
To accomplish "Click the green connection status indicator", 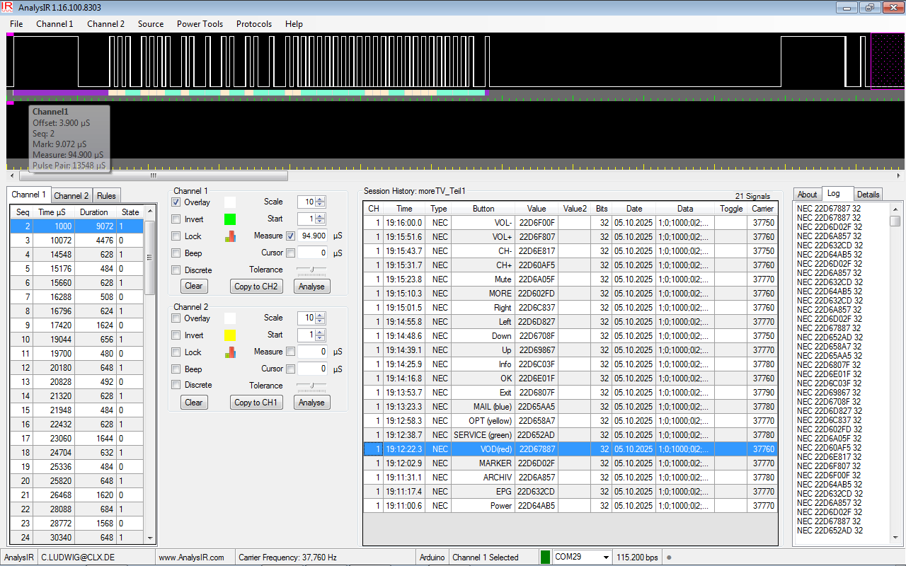I will coord(545,558).
